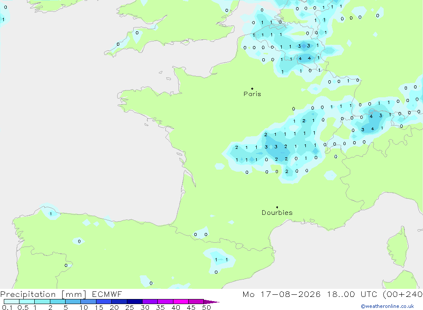This screenshot has width=423, height=310.
Task: Pick the 20–25 mm dark navy legend swatch
Action: 119,302
